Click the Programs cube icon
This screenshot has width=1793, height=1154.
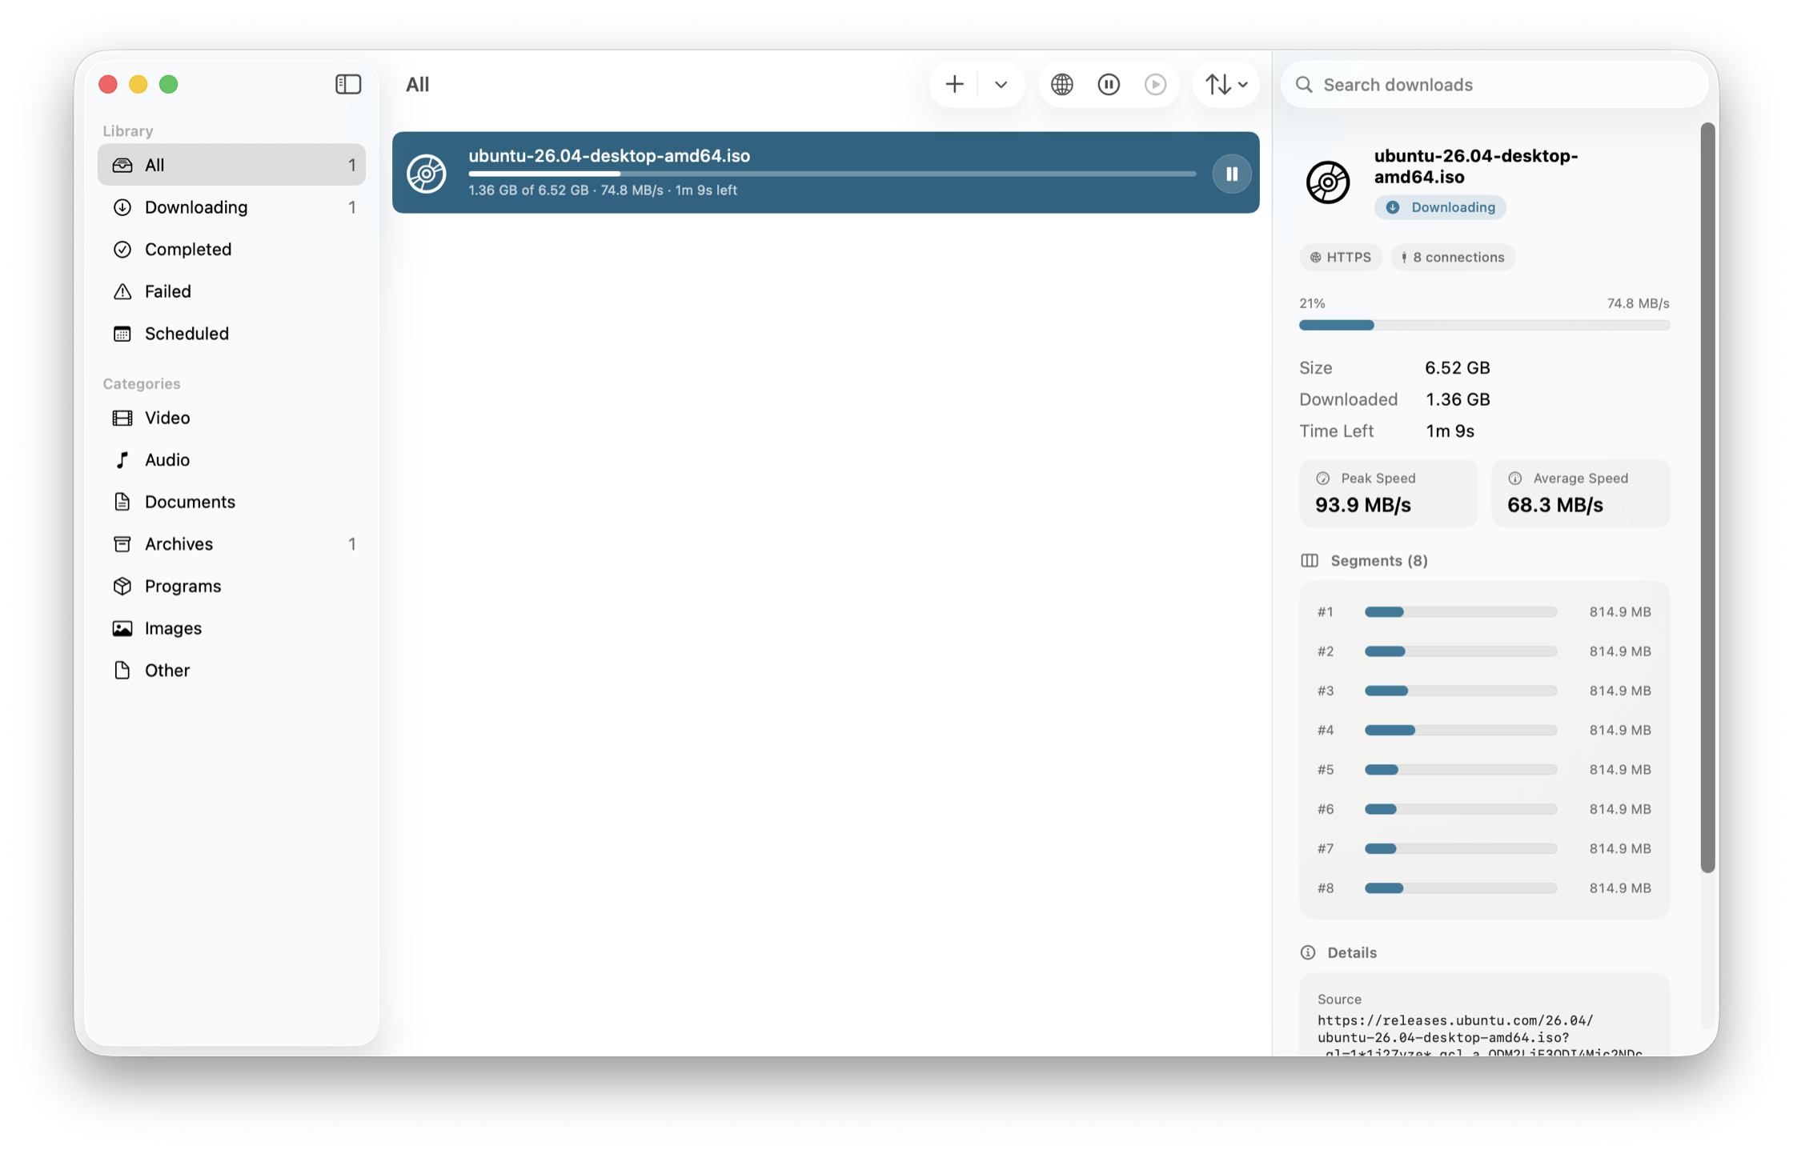coord(122,586)
